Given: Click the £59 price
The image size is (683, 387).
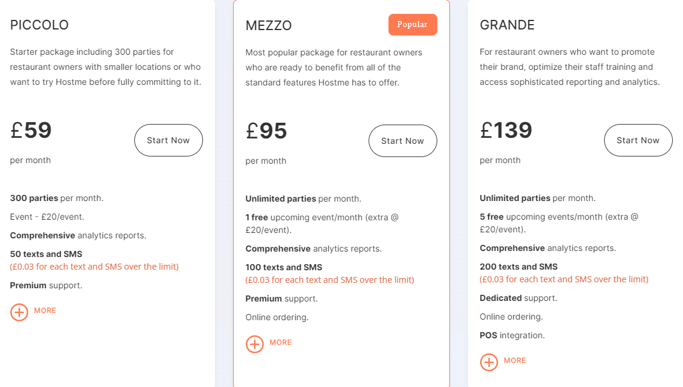Looking at the screenshot, I should (31, 130).
